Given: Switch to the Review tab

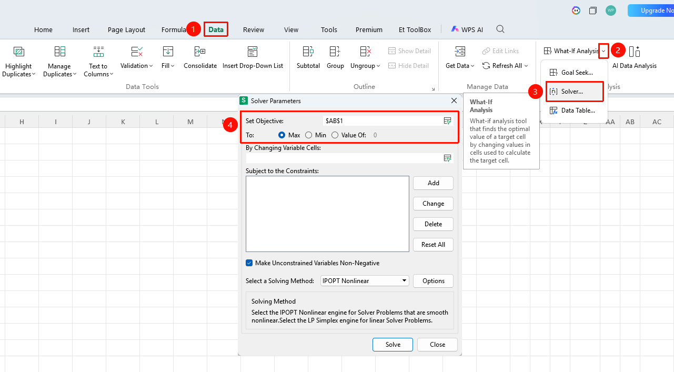Looking at the screenshot, I should [x=254, y=30].
